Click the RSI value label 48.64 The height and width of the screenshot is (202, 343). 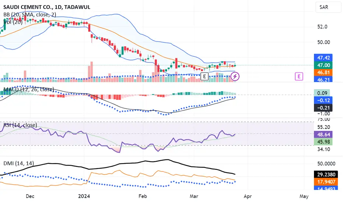[323, 134]
